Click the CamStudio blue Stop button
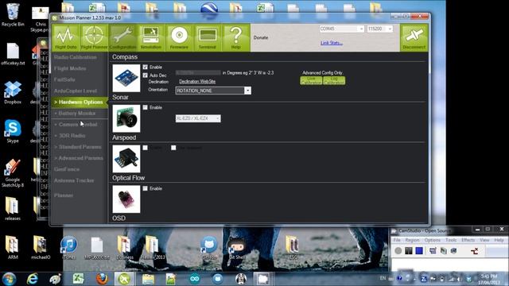The width and height of the screenshot is (509, 286). click(x=419, y=251)
